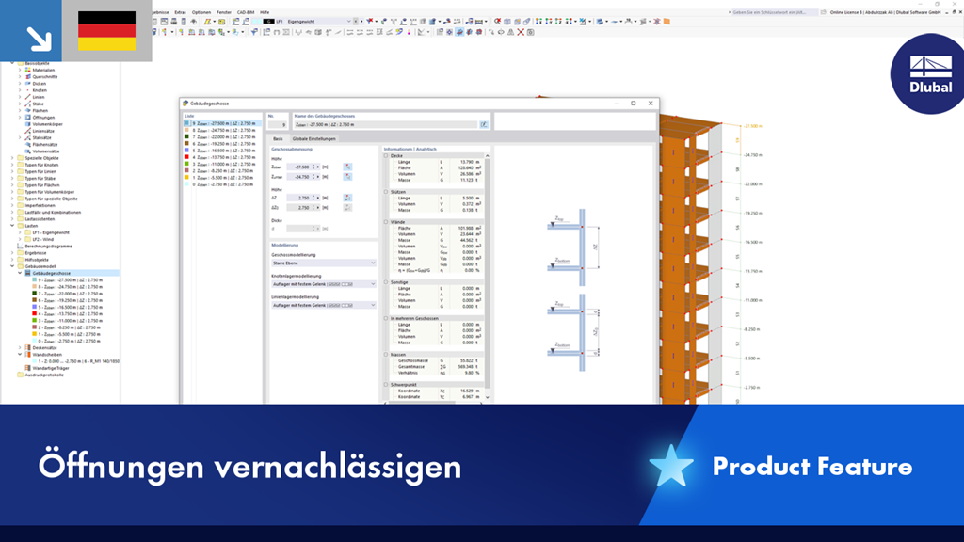Viewport: 964px width, 542px height.
Task: Select the Öffnungen tree icon
Action: [27, 118]
